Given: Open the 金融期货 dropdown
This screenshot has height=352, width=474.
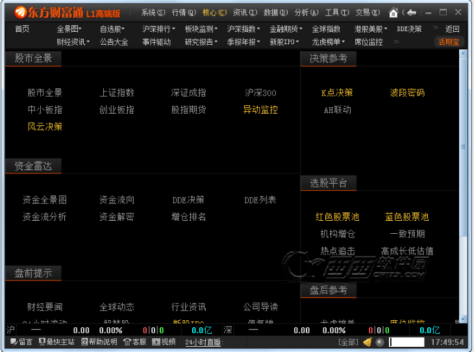Looking at the screenshot, I should pyautogui.click(x=286, y=29).
